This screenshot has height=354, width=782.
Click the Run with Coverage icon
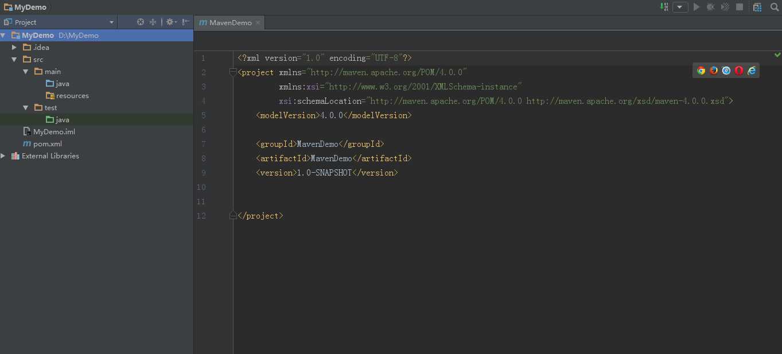point(725,7)
